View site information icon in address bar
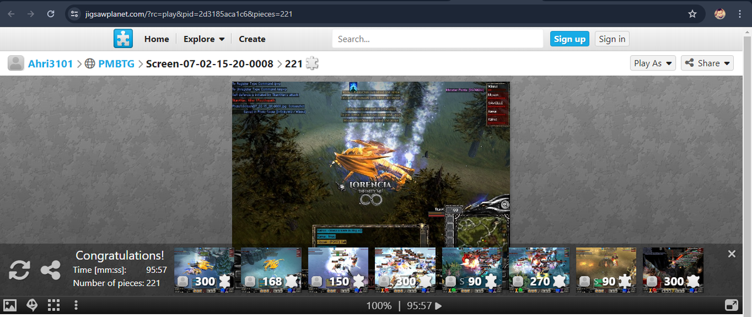 click(73, 14)
